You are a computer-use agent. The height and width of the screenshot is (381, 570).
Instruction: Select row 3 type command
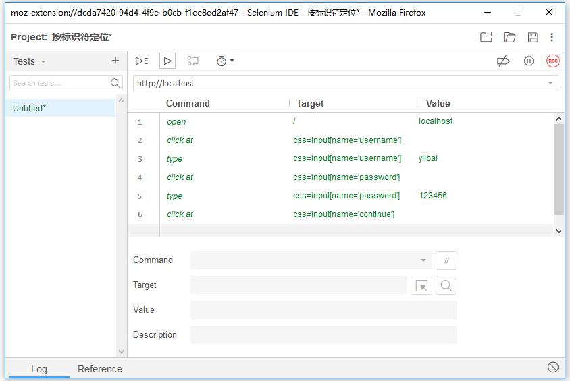click(340, 159)
